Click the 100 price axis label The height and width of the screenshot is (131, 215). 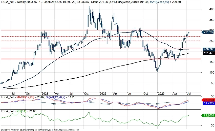tap(211, 73)
